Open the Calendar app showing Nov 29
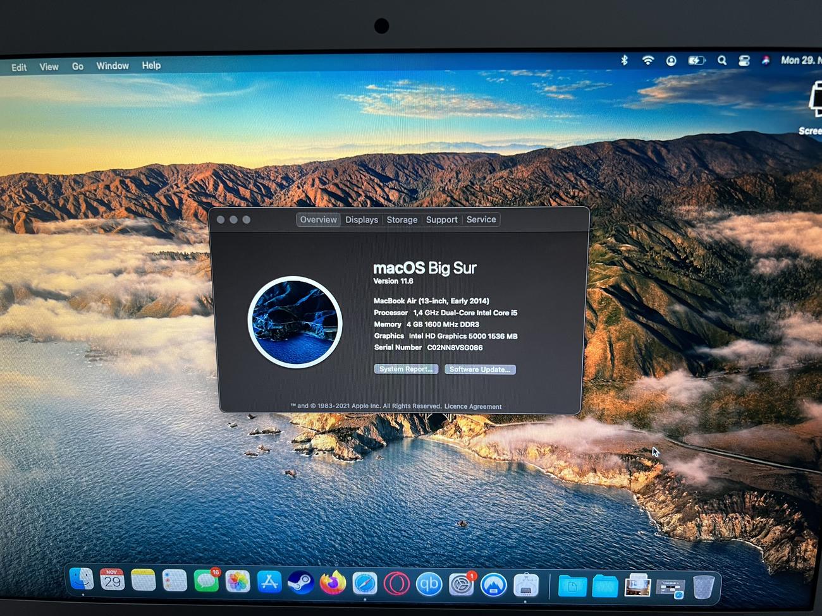The image size is (822, 616). tap(113, 580)
